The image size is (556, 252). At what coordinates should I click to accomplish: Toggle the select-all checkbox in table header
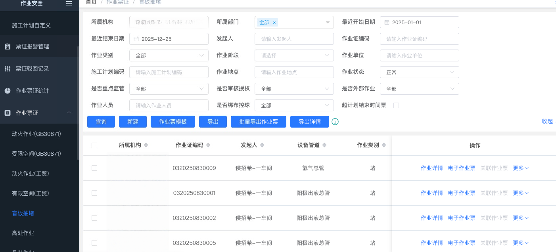coord(94,145)
